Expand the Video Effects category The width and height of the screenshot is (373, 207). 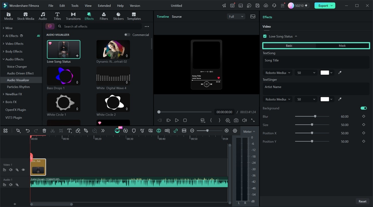(14, 44)
